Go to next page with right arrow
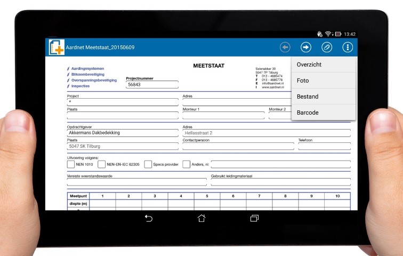 click(306, 47)
